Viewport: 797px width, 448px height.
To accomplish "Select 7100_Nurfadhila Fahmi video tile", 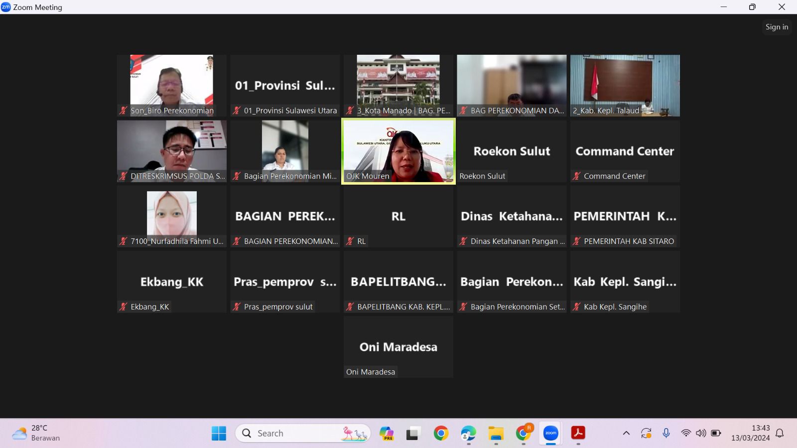I will (x=172, y=216).
